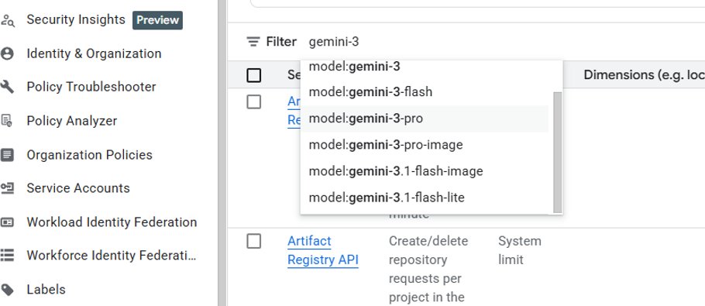Check the Artifact Registry API row checkbox

[254, 241]
